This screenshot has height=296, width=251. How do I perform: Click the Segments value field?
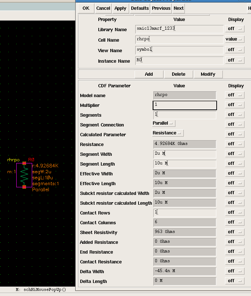pos(185,115)
